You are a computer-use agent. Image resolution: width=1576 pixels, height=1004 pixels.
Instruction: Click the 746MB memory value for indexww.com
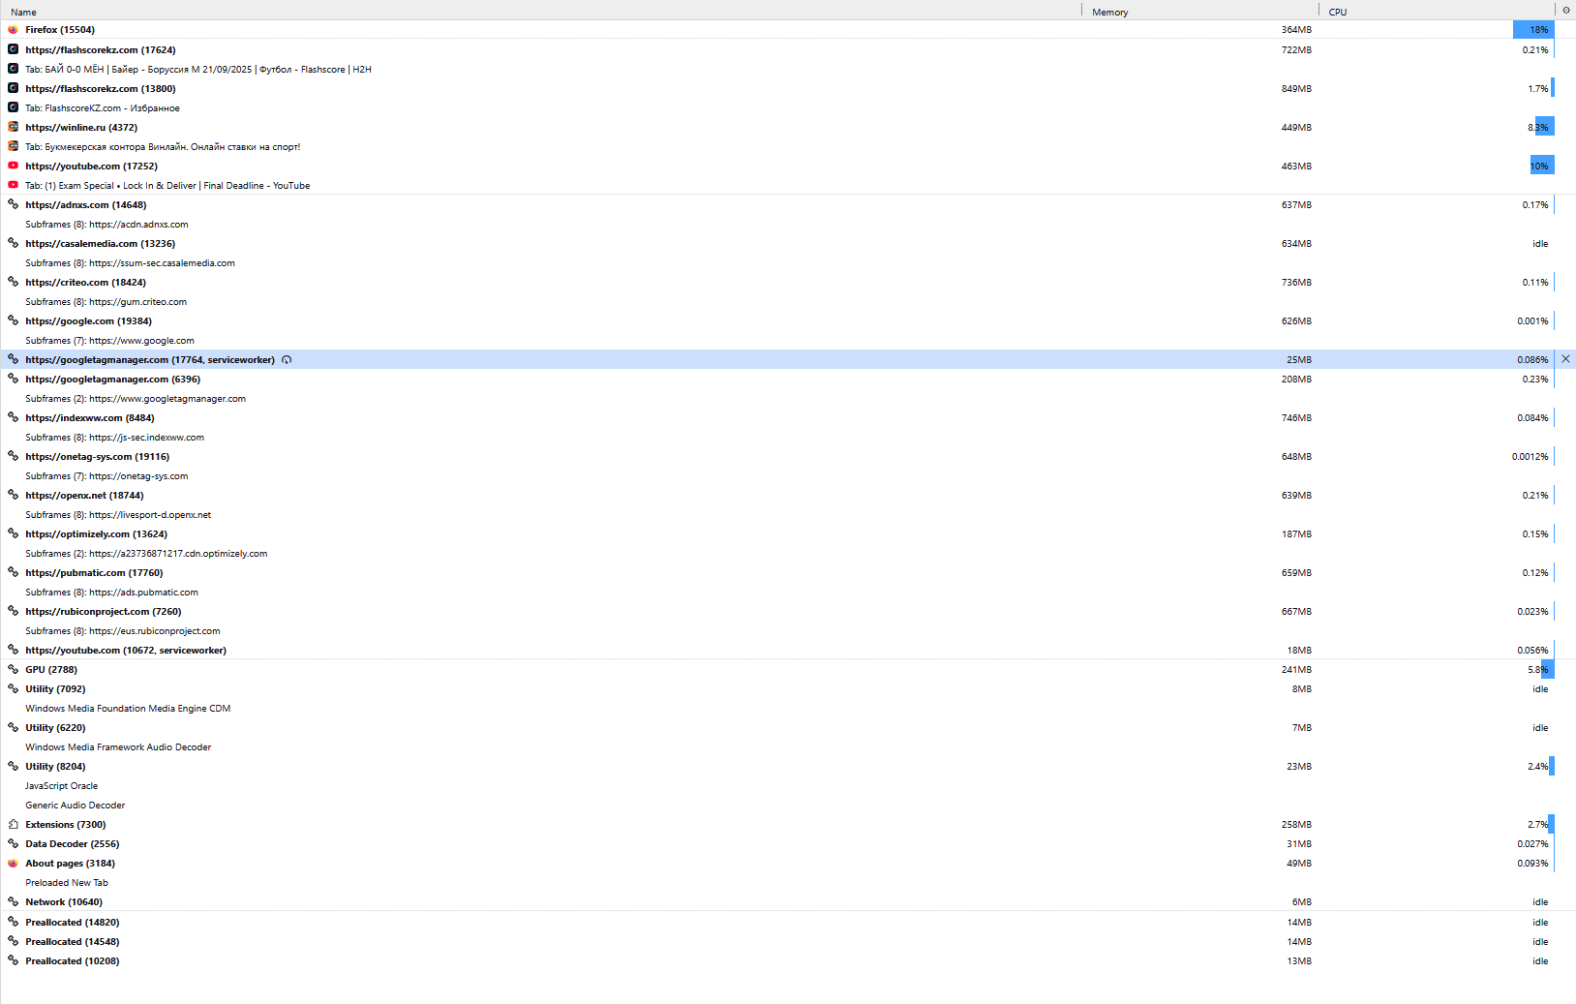(x=1296, y=417)
